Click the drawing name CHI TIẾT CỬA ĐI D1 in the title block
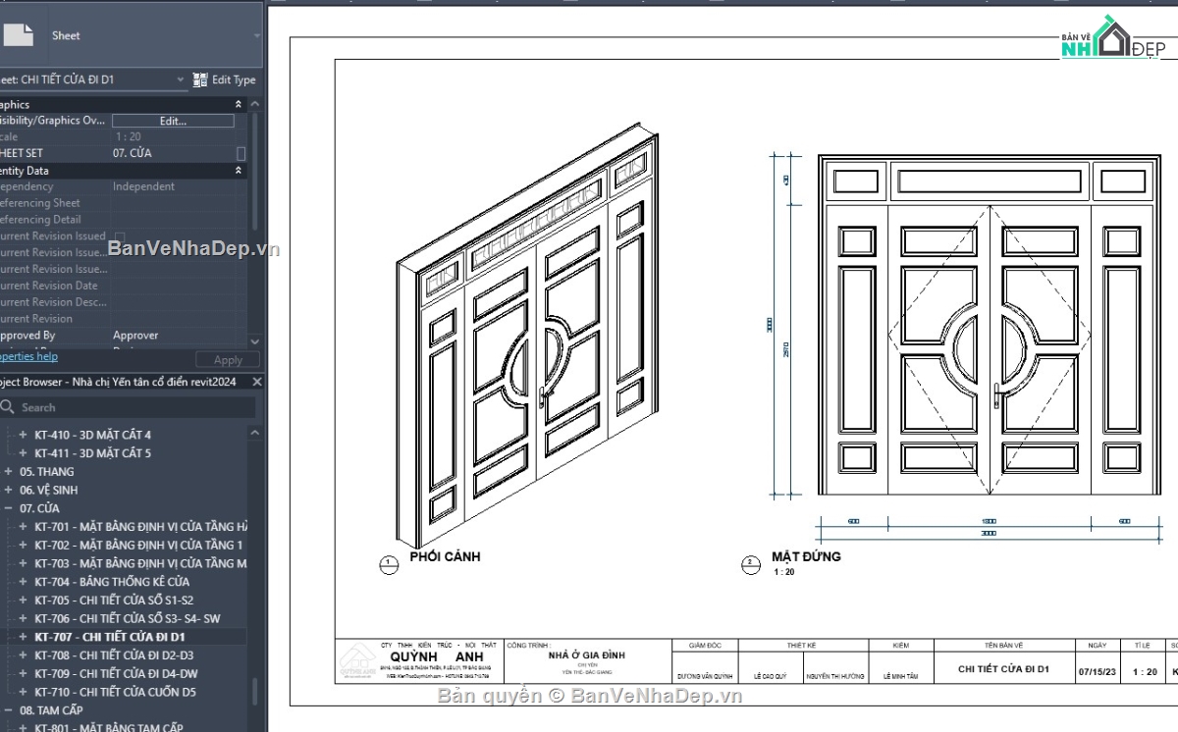The height and width of the screenshot is (732, 1178). click(x=1004, y=669)
